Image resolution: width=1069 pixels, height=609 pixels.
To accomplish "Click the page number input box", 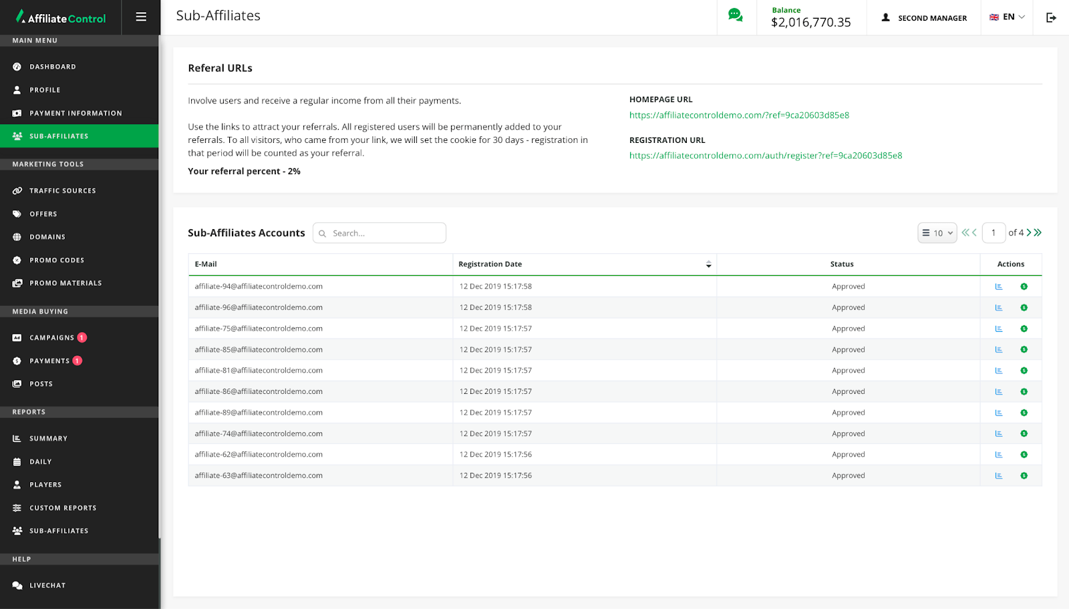I will click(x=994, y=233).
